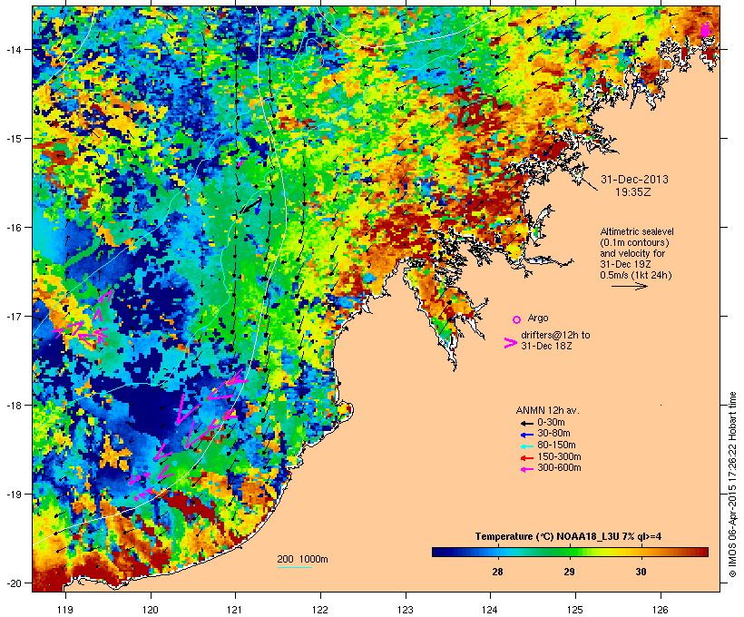Click the -20 latitude axis label
The height and width of the screenshot is (617, 744).
pyautogui.click(x=13, y=583)
